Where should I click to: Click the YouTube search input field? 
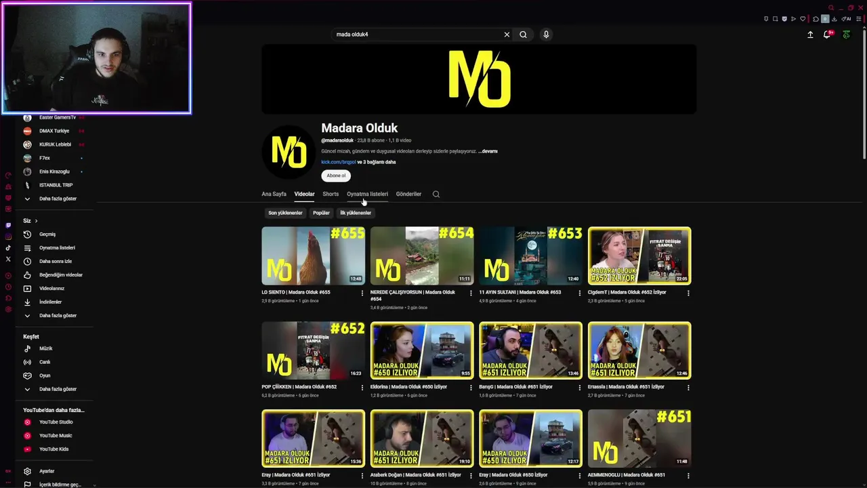point(417,35)
